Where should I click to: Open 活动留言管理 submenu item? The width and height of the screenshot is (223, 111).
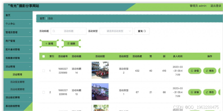click(18, 82)
